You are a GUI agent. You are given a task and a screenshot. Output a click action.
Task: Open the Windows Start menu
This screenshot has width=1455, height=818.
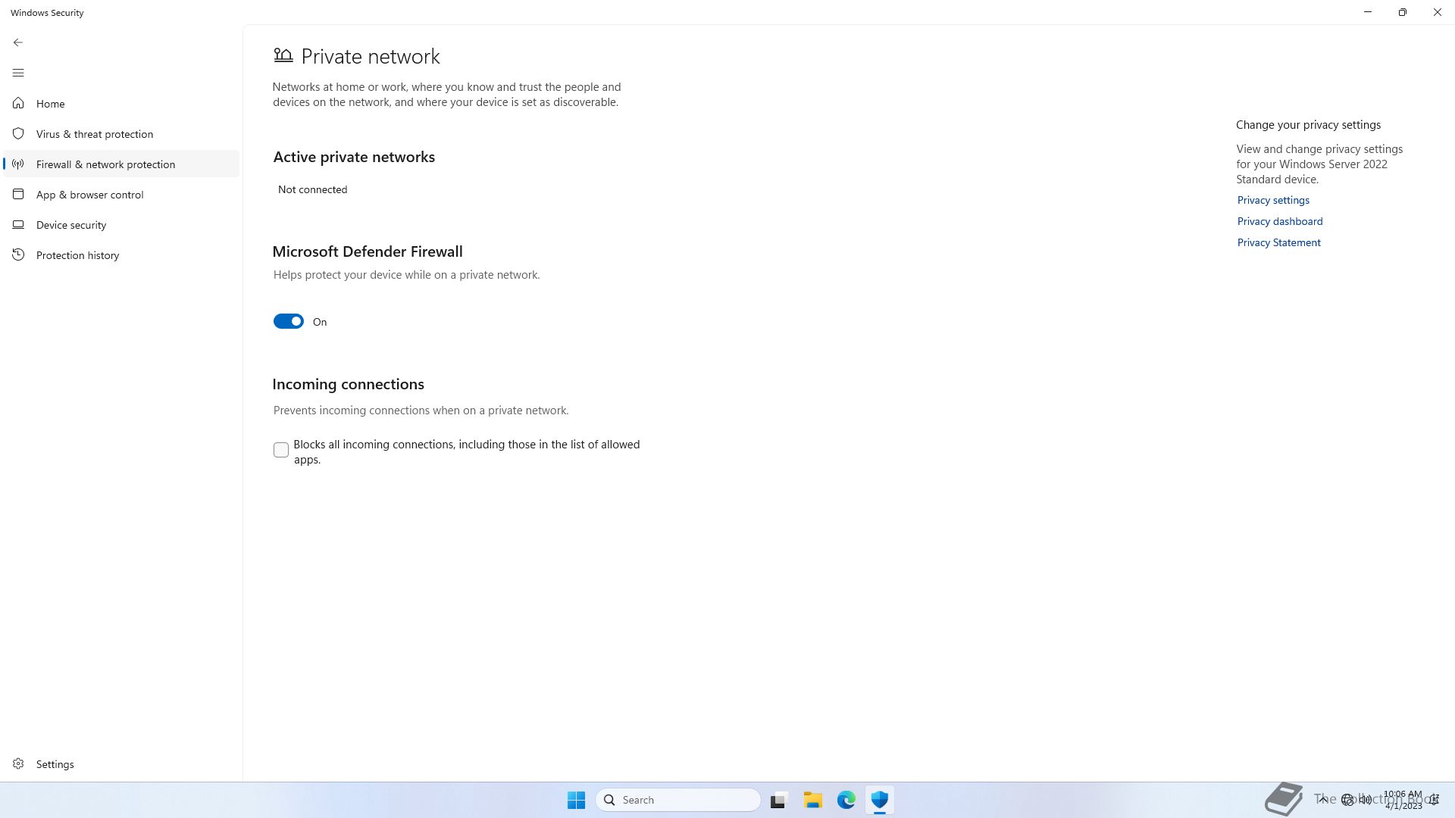point(576,800)
